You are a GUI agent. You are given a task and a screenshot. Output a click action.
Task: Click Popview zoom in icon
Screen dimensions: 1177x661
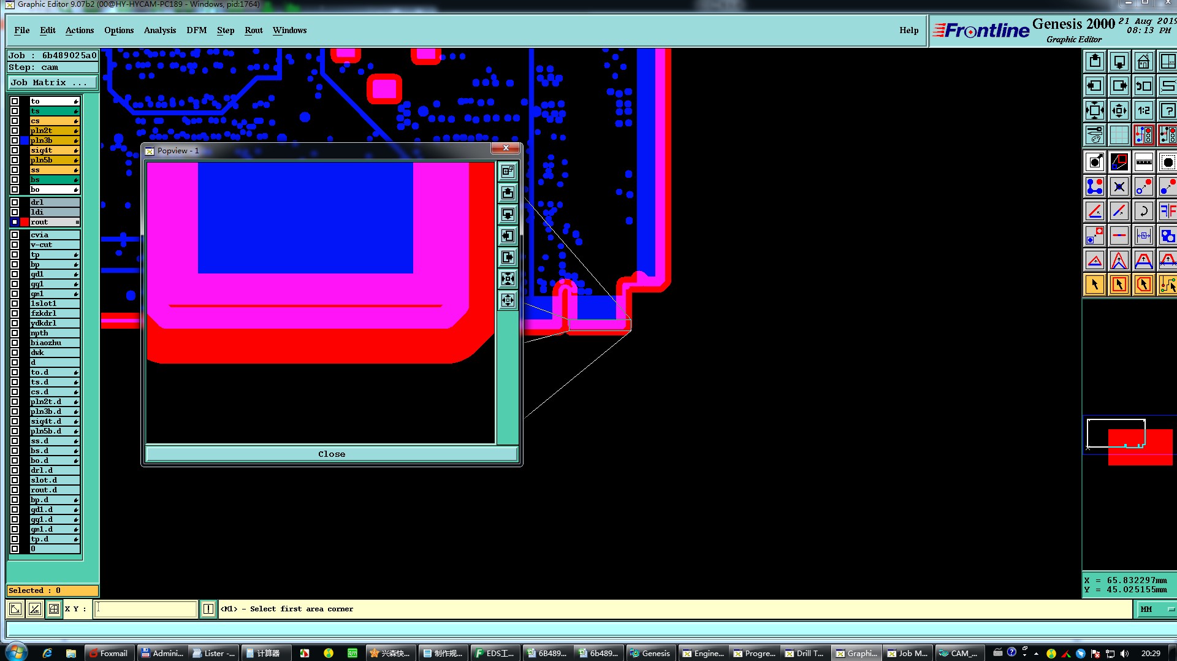tap(508, 279)
